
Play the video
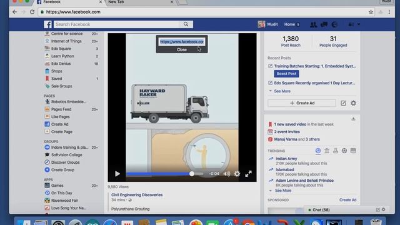tap(117, 174)
